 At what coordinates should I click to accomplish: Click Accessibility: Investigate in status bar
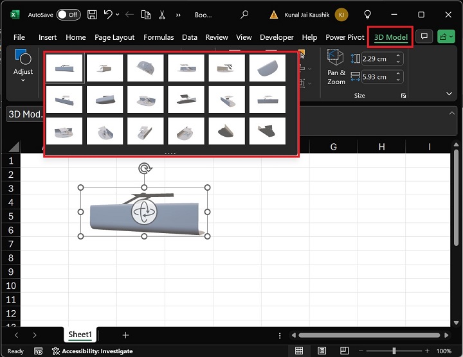pos(93,351)
